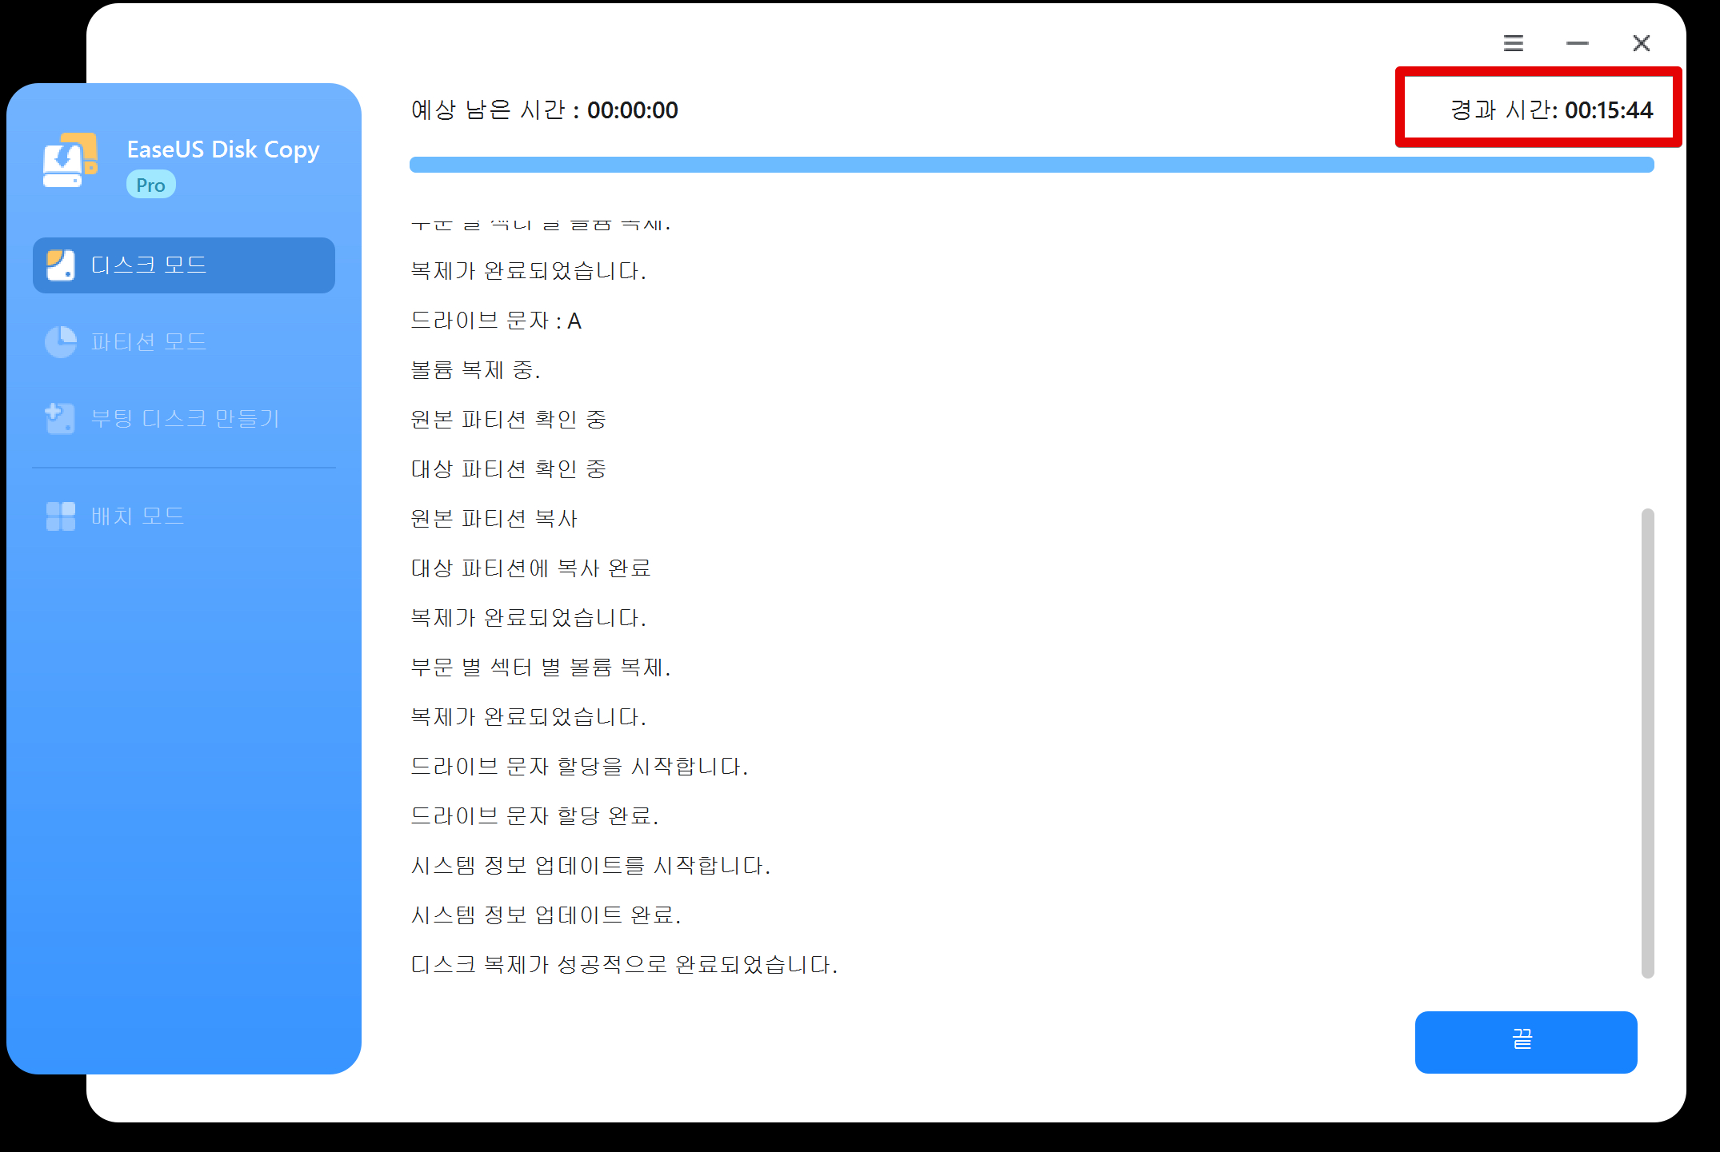Click the elapsed time 경과 시간 00:15:44 label
The image size is (1720, 1152).
(x=1550, y=110)
